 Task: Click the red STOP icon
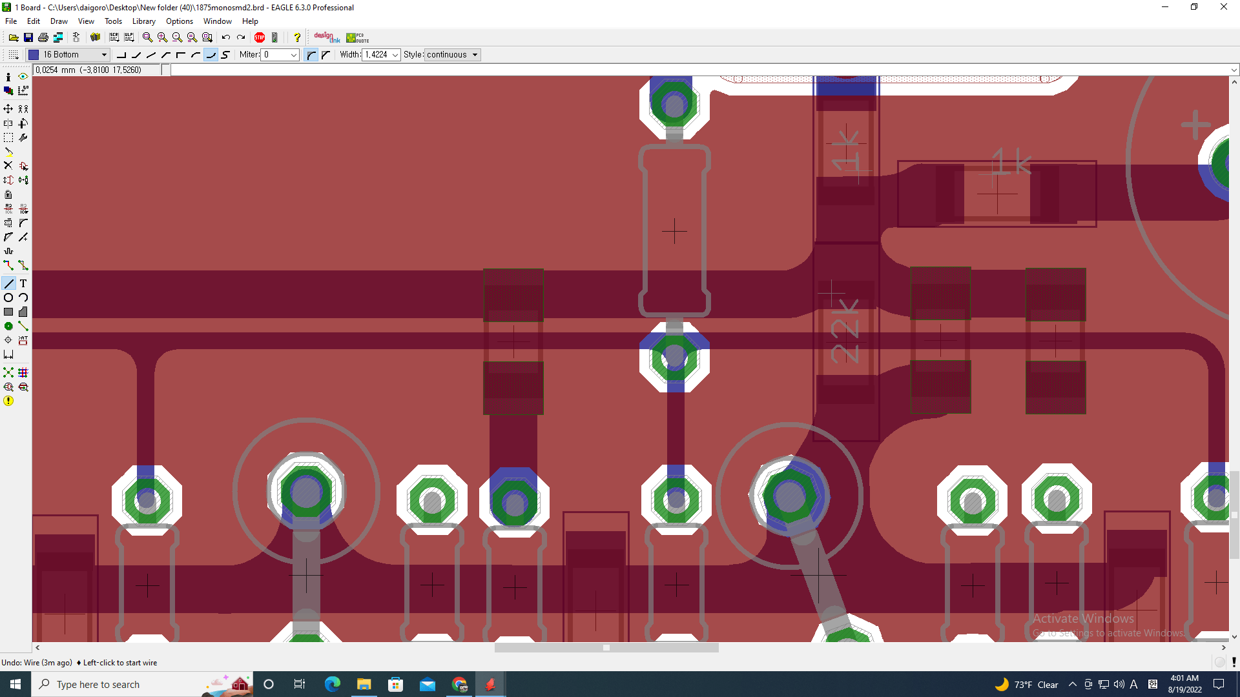click(x=260, y=37)
